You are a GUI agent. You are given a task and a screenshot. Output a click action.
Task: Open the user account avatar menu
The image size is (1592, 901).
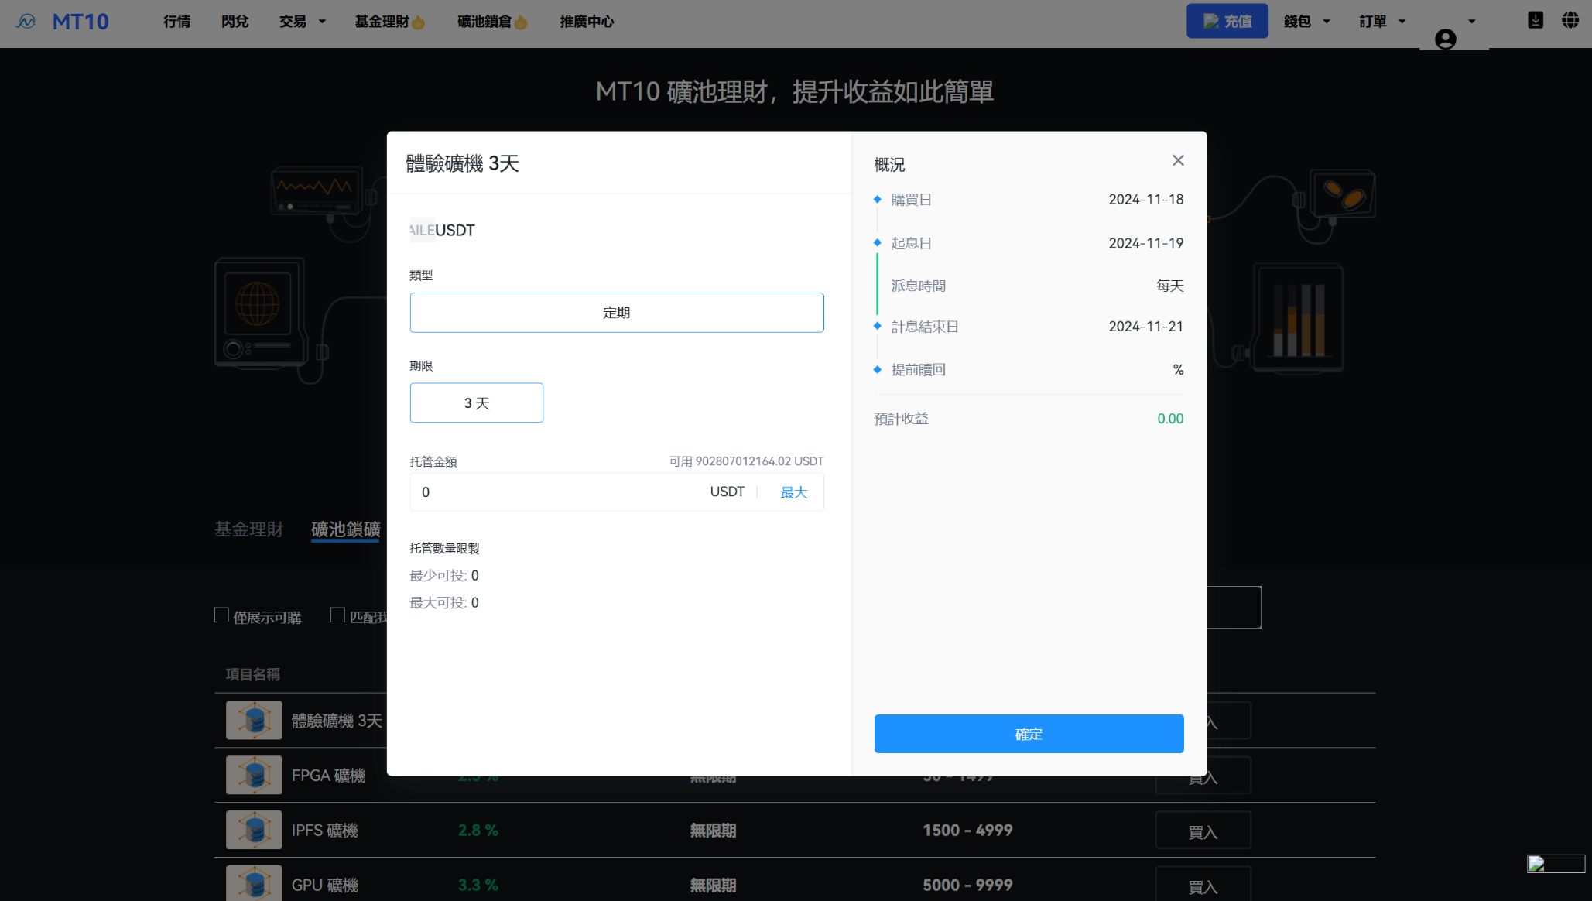point(1445,39)
